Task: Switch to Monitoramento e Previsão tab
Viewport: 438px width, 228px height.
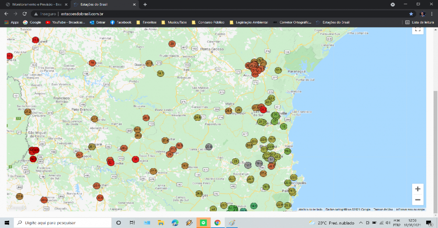Action: coord(34,4)
